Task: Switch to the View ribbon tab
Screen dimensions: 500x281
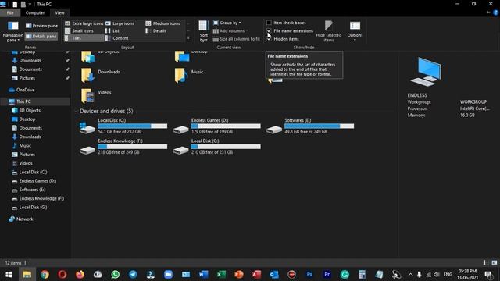Action: (x=59, y=13)
